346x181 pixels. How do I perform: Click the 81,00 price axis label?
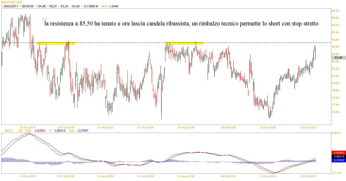tap(336, 76)
